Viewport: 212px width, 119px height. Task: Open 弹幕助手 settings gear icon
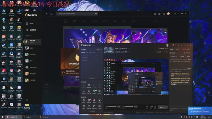coord(187,53)
